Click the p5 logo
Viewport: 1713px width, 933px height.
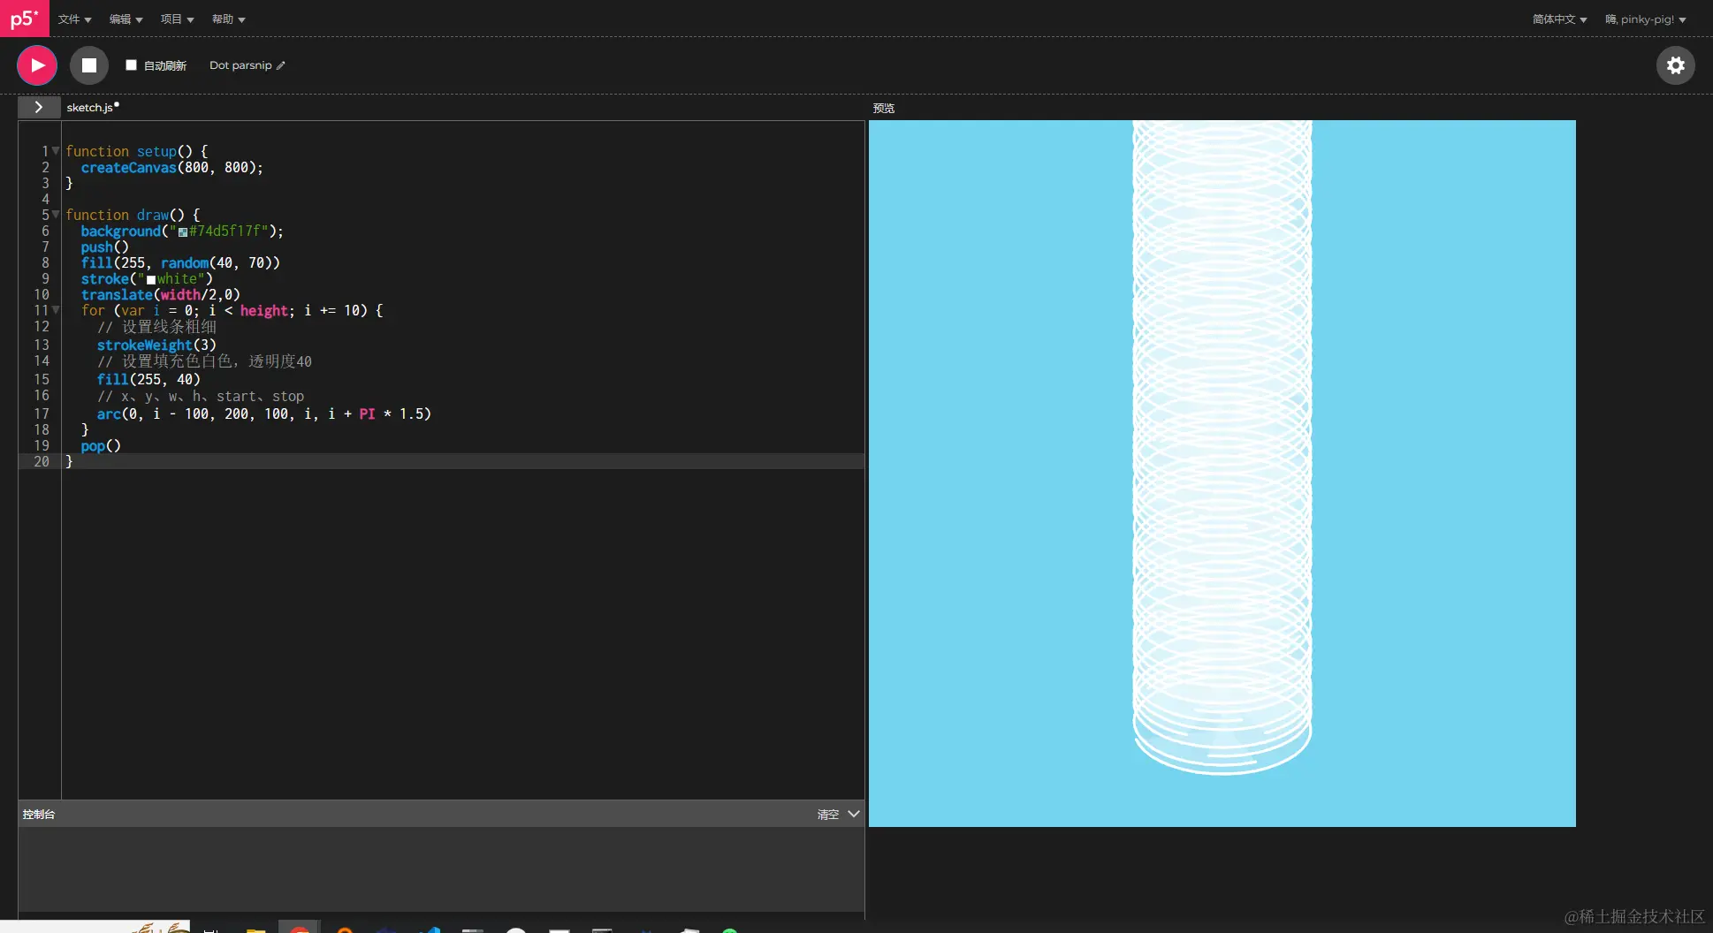tap(24, 19)
